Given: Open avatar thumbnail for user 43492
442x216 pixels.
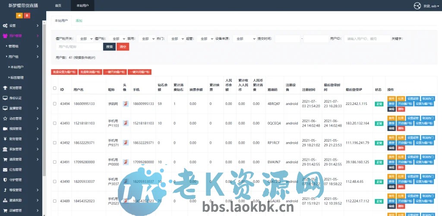Looking at the screenshot, I should click(126, 143).
